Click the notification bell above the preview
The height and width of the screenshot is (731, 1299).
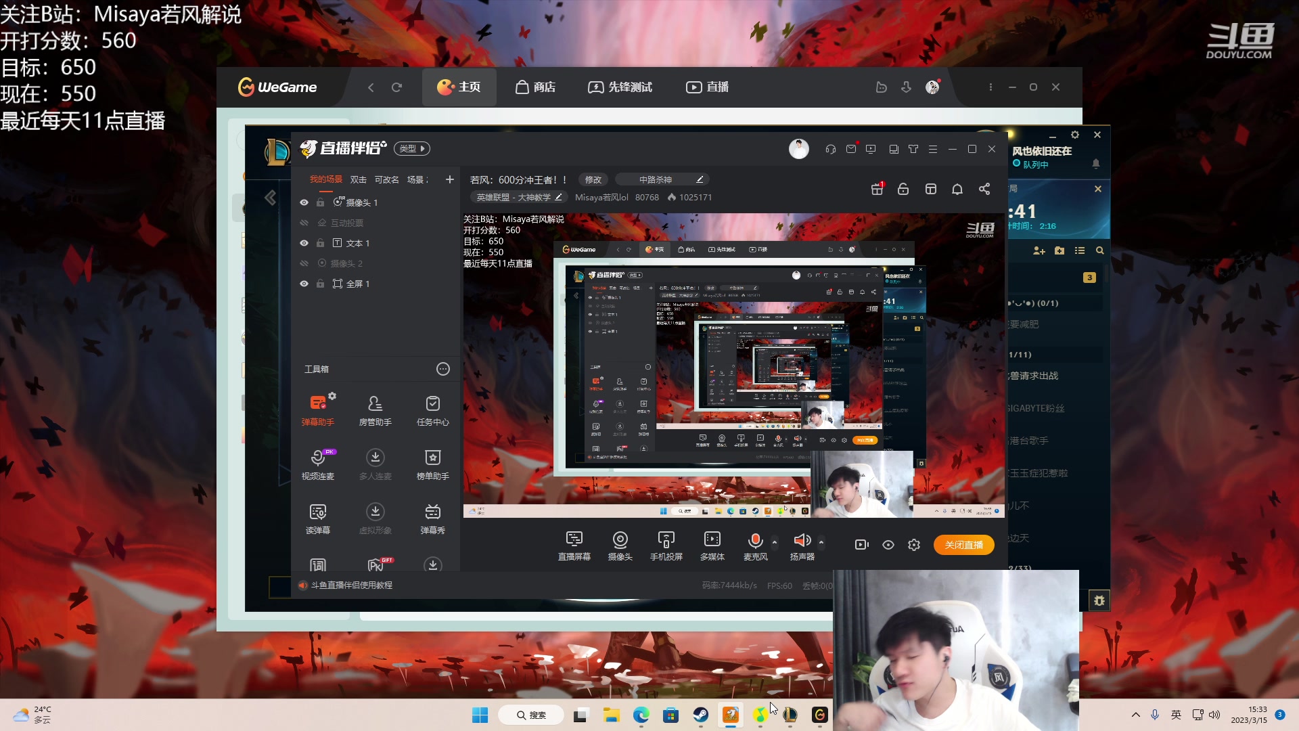[957, 189]
